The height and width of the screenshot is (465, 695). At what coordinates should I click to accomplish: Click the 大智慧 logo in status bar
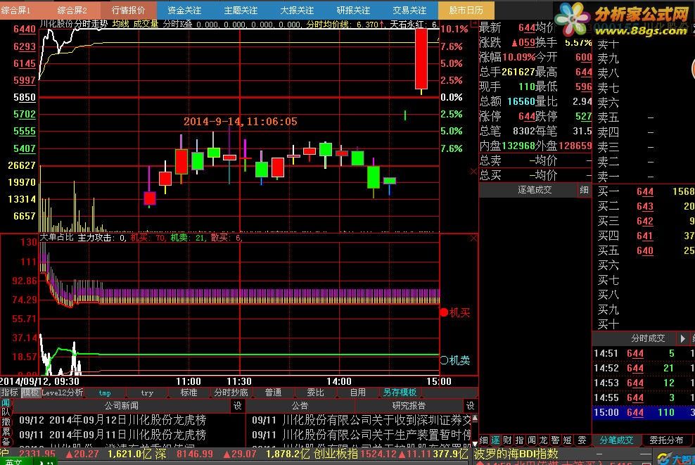point(675,458)
